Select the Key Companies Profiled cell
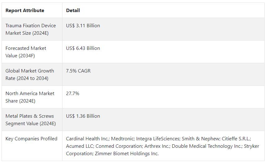The image size is (265, 162). [32, 146]
